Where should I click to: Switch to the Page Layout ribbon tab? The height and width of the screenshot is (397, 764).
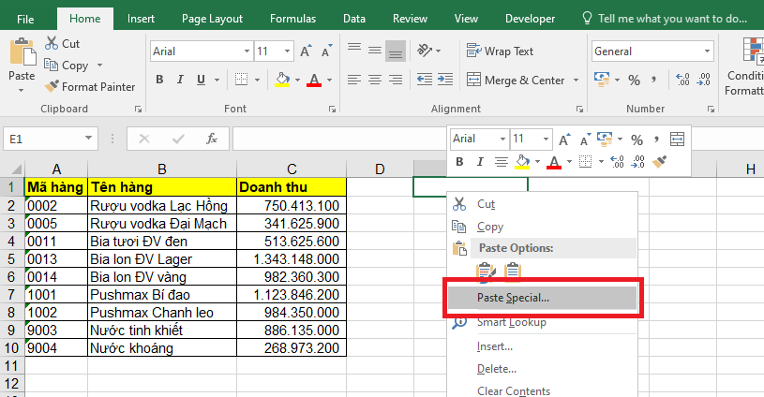click(x=212, y=18)
